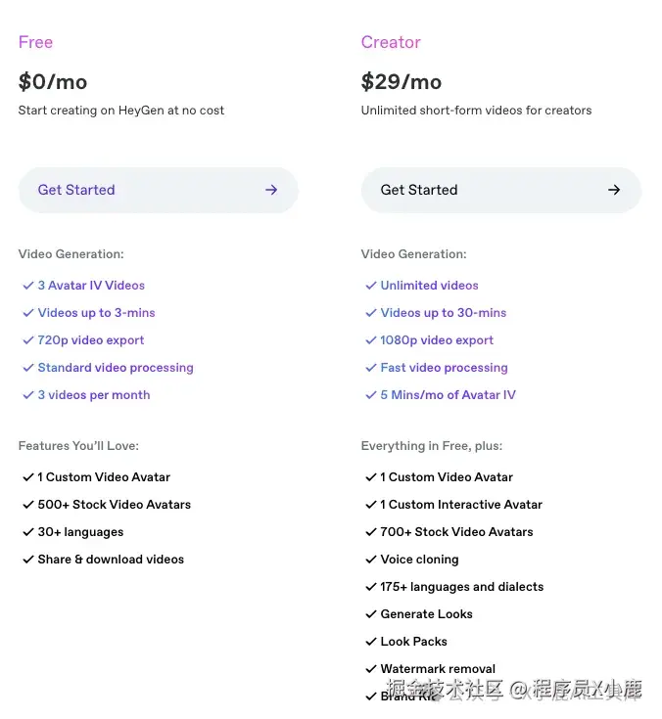Click the arrow icon in Free Get Started
This screenshot has height=719, width=662.
coord(271,190)
